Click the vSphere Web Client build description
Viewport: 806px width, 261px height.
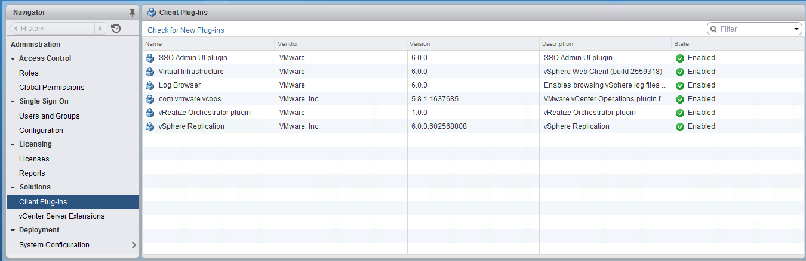[603, 72]
